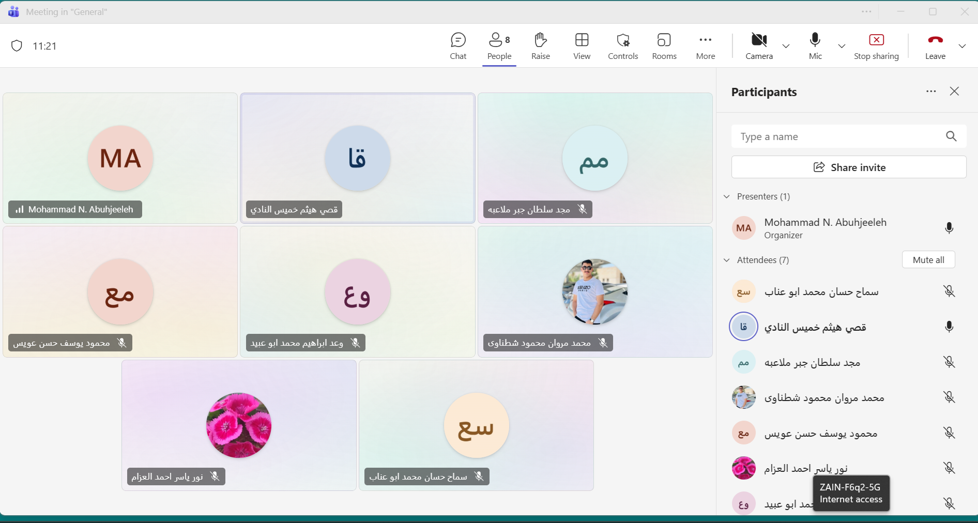Toggle mic for قصي هيثم خميس النادي in list
Screen dimensions: 978x523
pos(949,327)
